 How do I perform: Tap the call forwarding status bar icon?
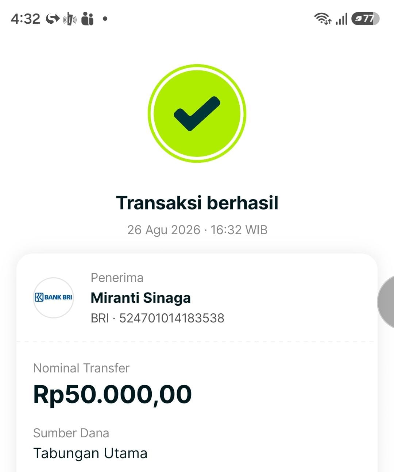[53, 18]
